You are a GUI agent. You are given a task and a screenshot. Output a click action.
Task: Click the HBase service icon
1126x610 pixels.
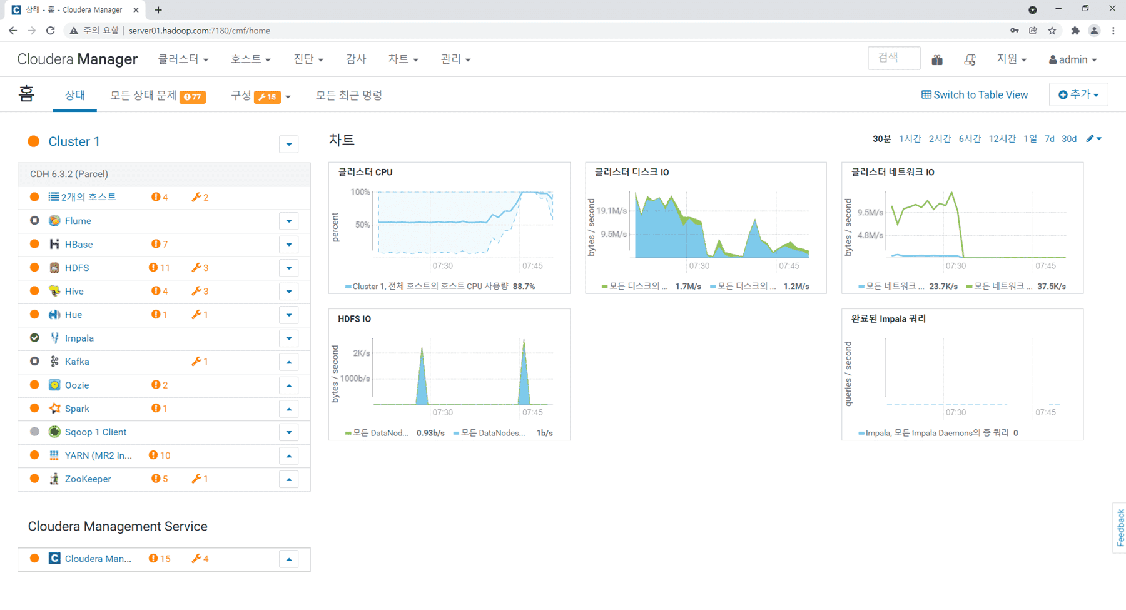[54, 244]
